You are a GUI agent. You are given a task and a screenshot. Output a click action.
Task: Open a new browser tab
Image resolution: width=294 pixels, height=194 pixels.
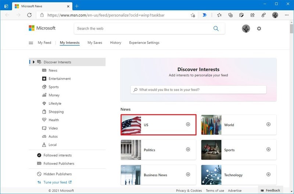pyautogui.click(x=77, y=6)
